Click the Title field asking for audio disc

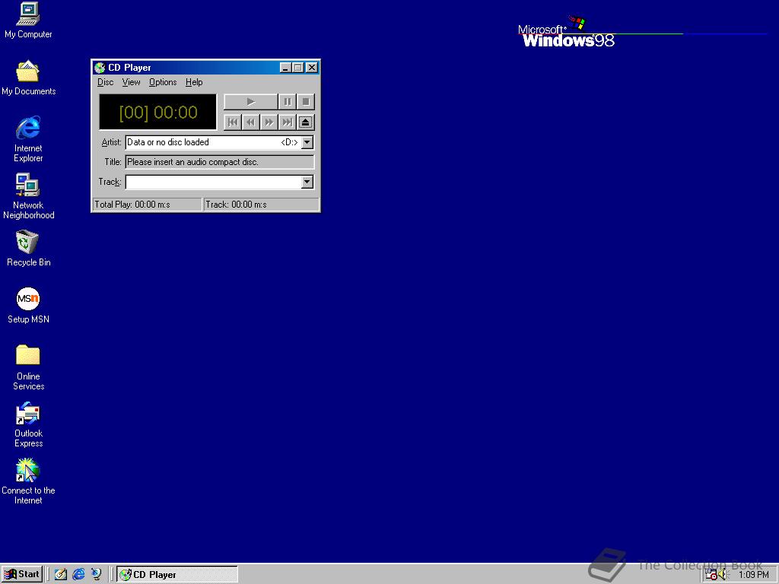click(x=220, y=162)
